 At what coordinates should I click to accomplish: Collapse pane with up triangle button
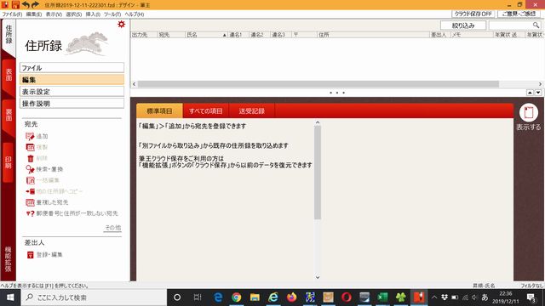tap(530, 93)
